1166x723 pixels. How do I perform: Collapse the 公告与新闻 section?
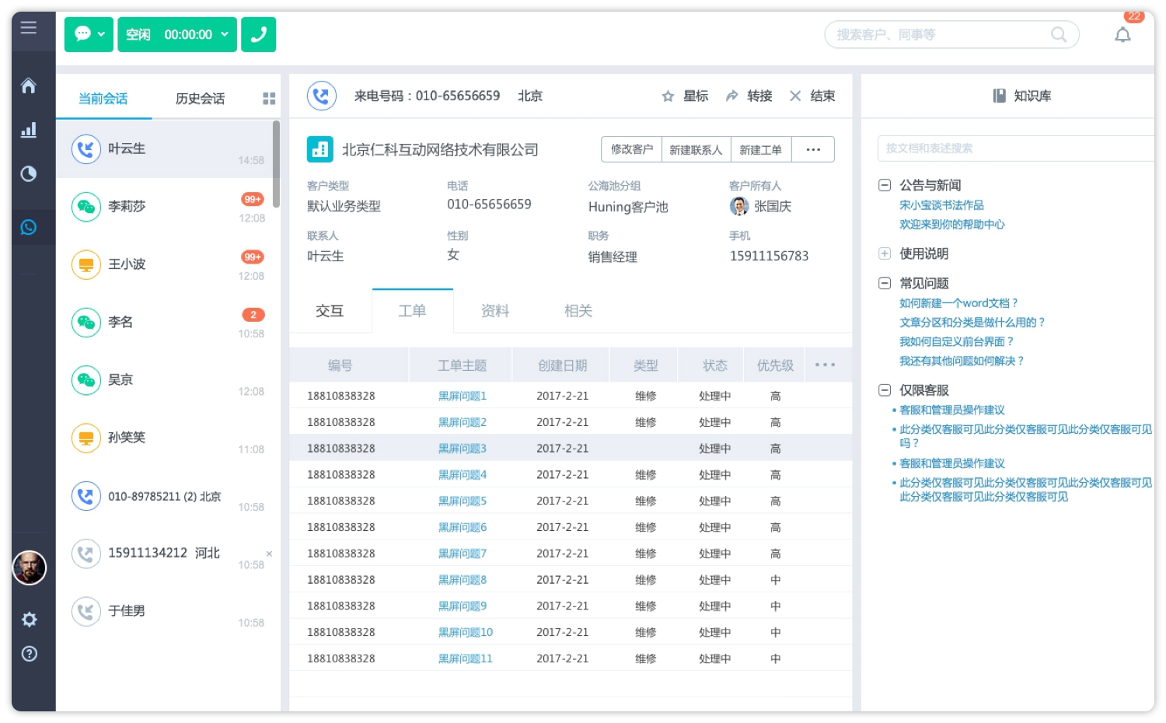[885, 185]
